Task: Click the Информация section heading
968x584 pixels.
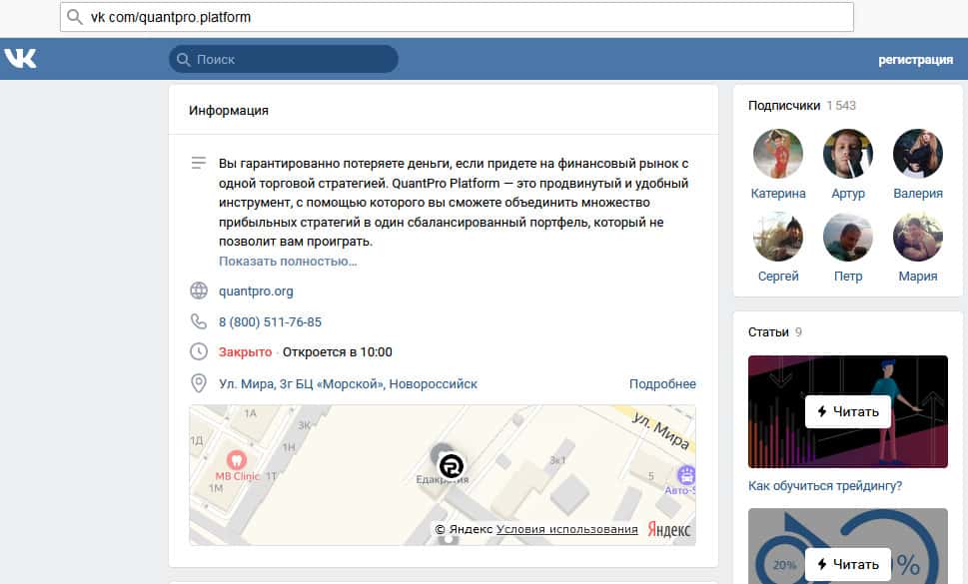Action: tap(229, 111)
